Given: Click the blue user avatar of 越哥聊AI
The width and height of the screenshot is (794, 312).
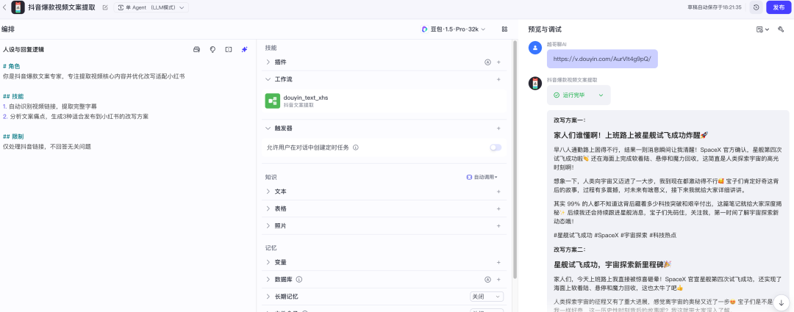Looking at the screenshot, I should point(535,48).
